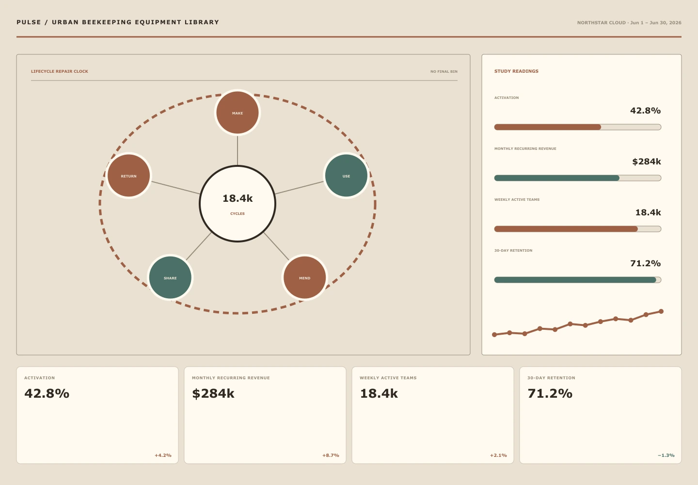
Task: Click the "ACTIVATION" title of the KPI card
Action: [x=40, y=378]
